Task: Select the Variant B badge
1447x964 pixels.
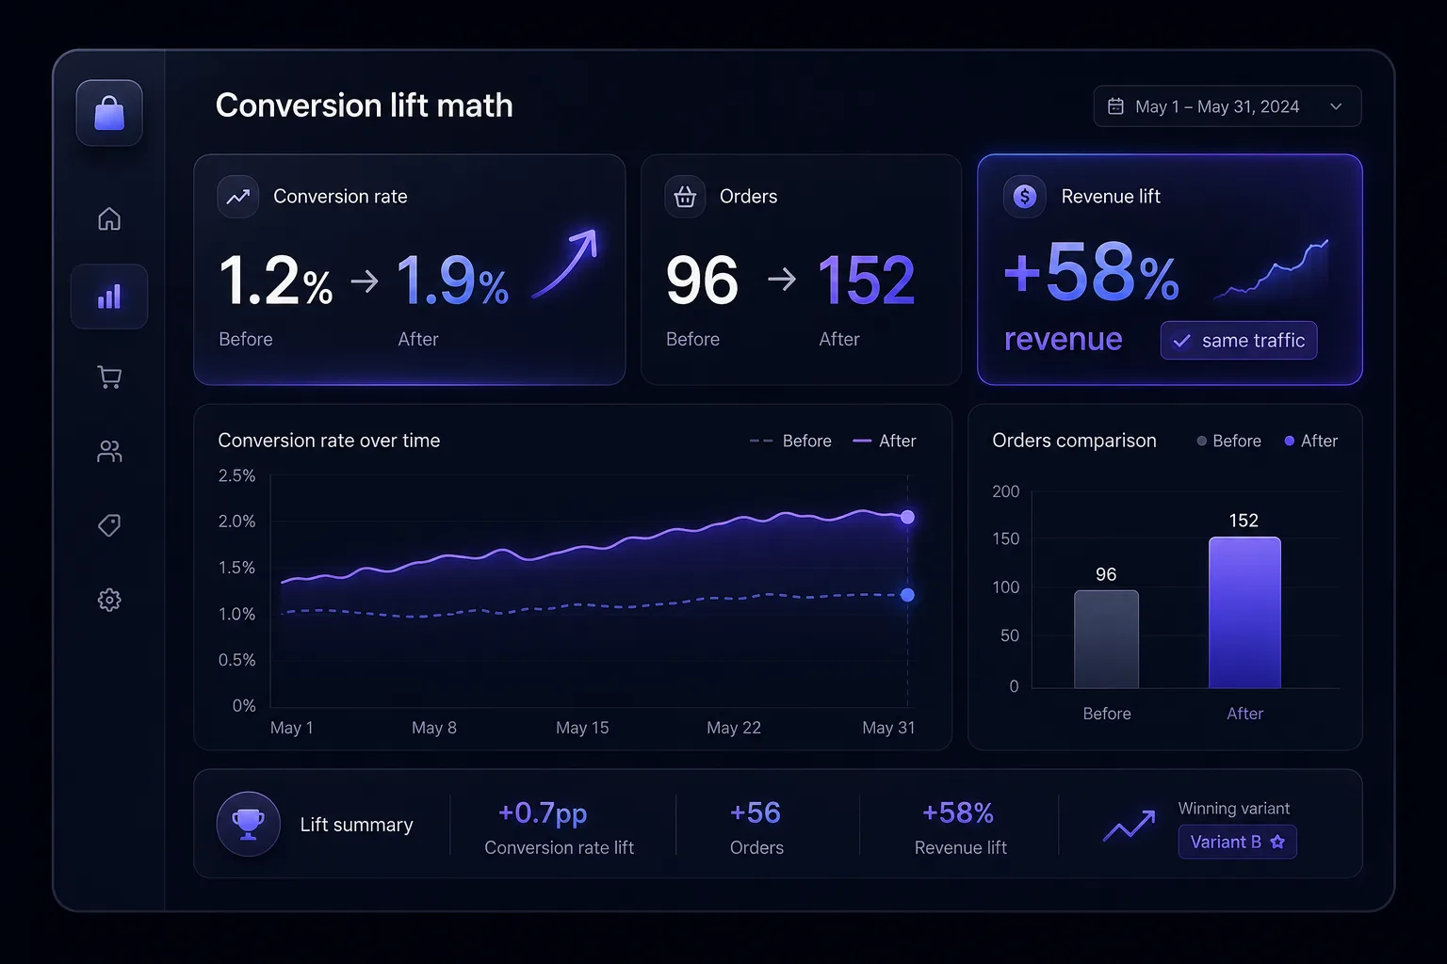Action: tap(1238, 842)
